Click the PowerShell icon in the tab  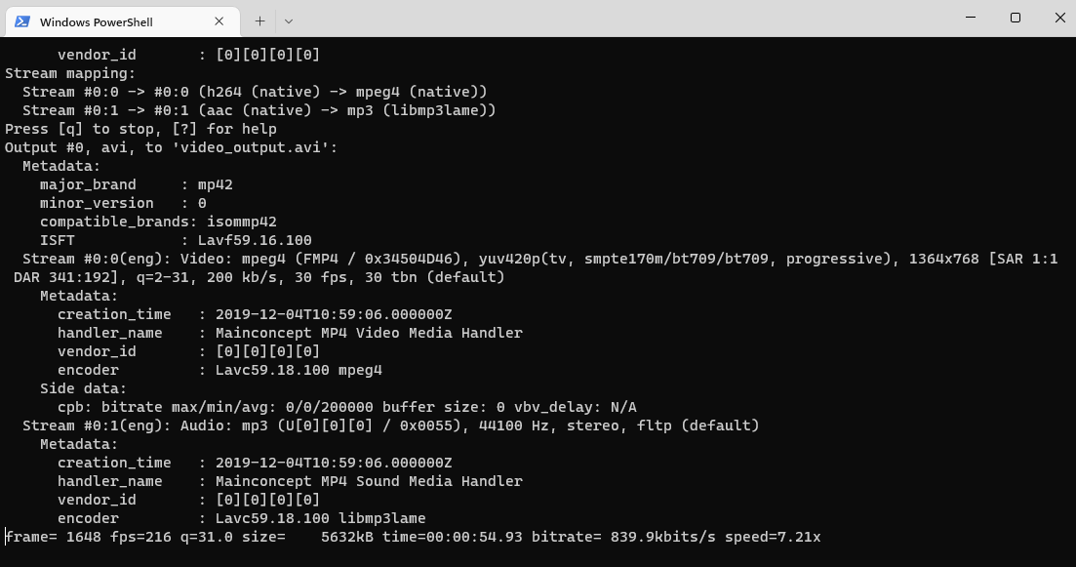pyautogui.click(x=21, y=20)
